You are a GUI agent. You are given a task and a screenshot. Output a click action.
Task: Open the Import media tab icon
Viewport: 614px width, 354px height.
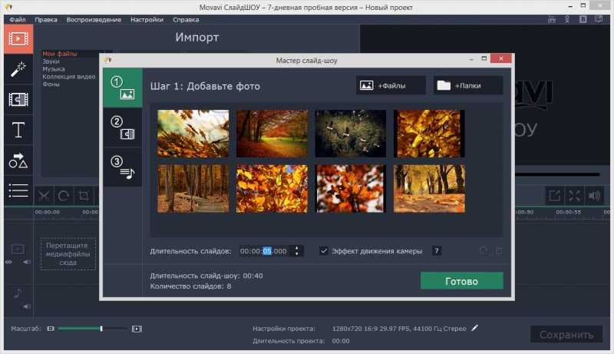(18, 38)
